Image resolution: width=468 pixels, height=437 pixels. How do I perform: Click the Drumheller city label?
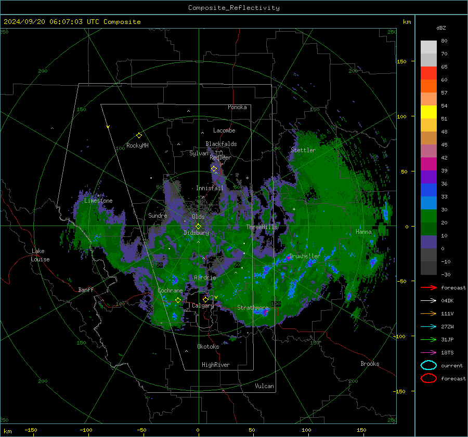tap(305, 256)
